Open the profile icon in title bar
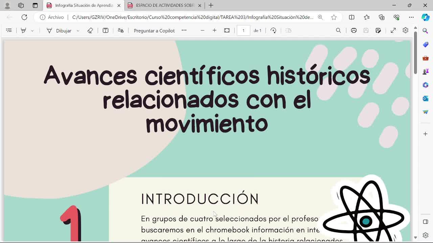433x243 pixels. point(7,5)
